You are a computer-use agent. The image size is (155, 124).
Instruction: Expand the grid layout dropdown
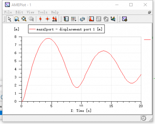point(73,19)
